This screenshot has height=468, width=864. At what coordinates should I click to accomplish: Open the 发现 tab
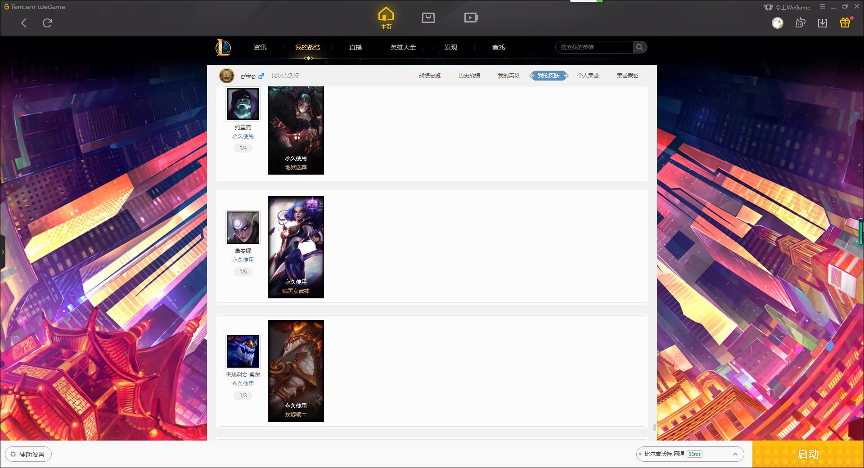[x=451, y=47]
